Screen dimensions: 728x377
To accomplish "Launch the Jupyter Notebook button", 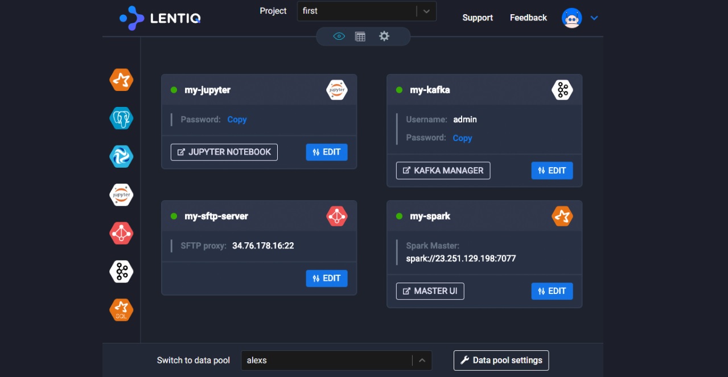I will click(x=224, y=152).
